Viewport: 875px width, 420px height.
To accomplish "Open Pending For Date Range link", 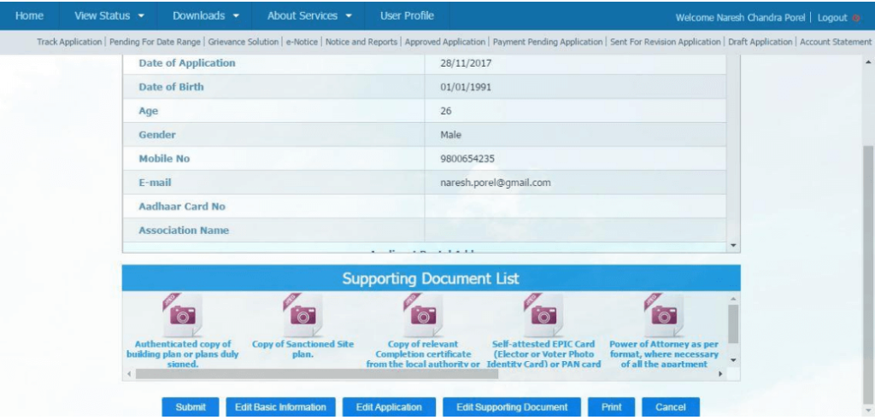I will coord(156,42).
